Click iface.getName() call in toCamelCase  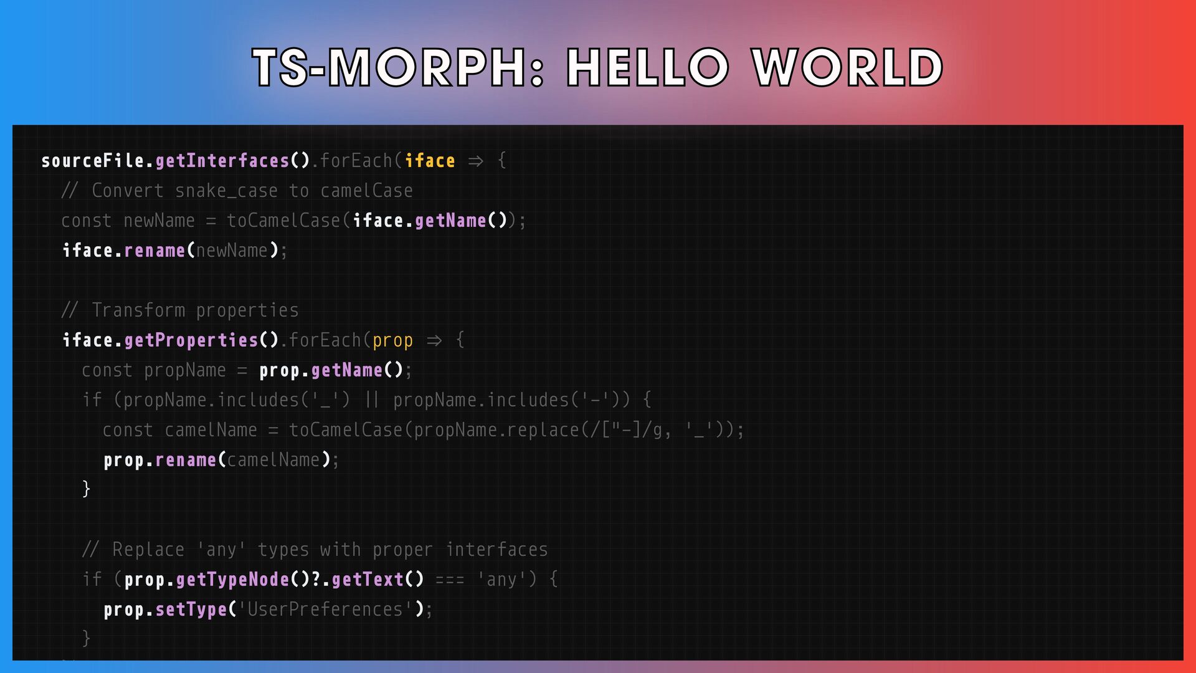(430, 221)
